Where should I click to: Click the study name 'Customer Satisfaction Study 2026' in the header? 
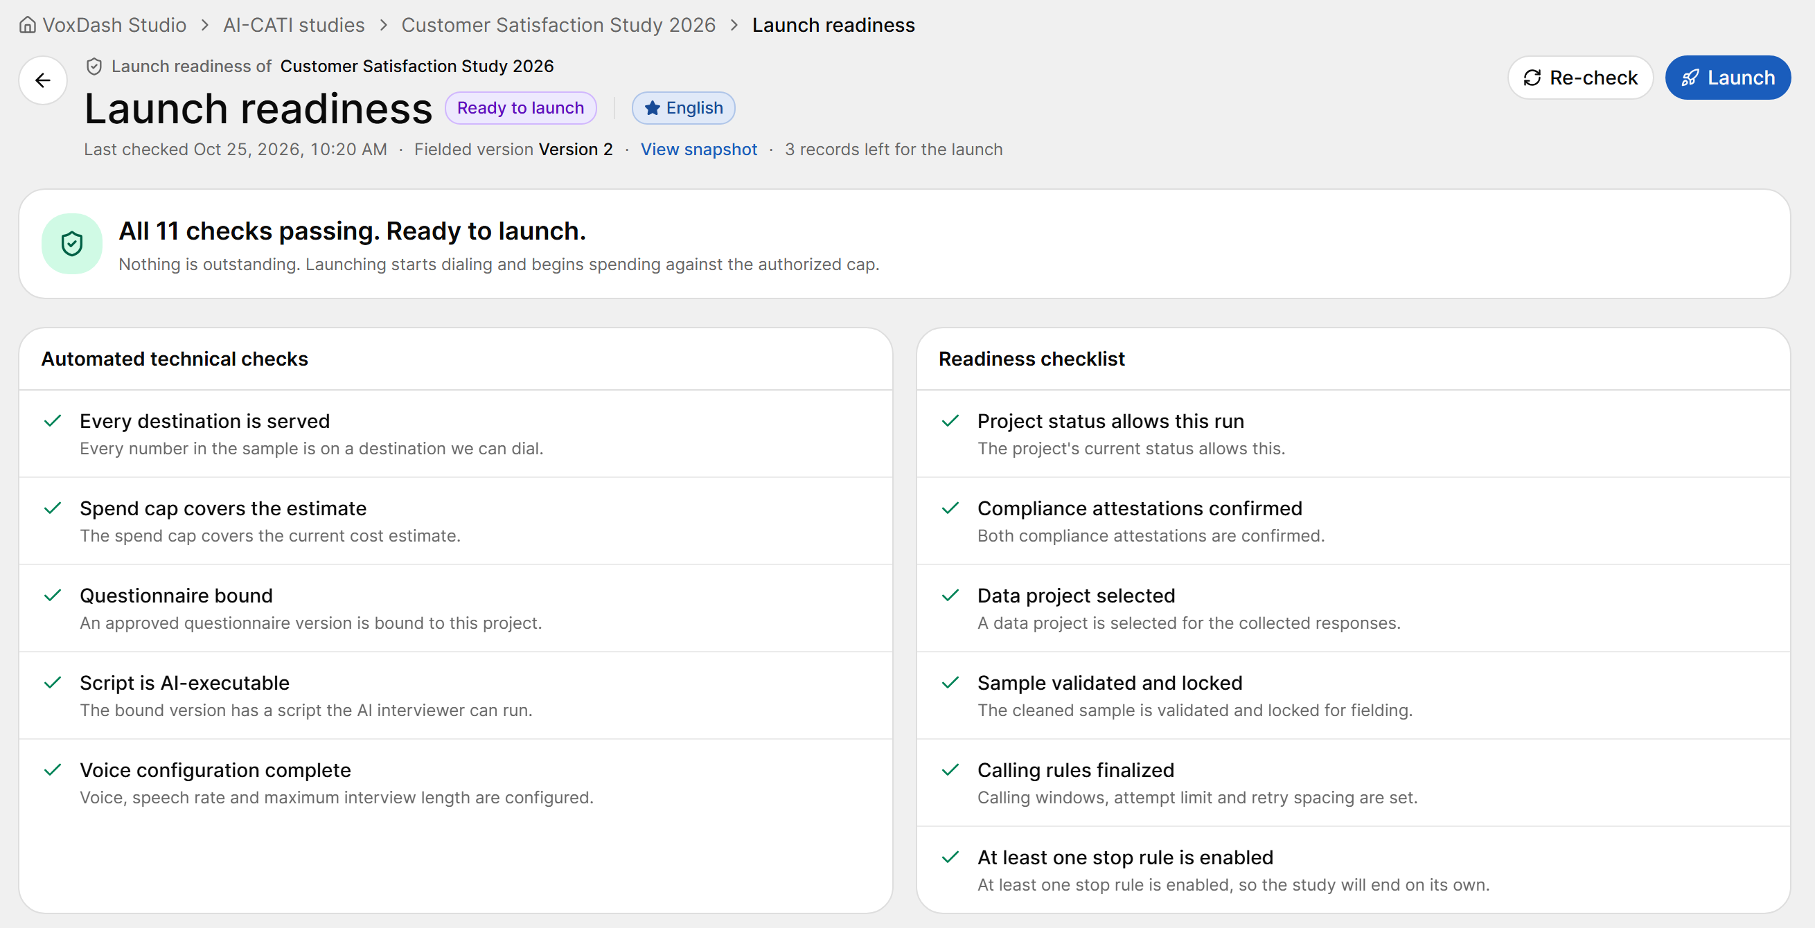click(x=417, y=66)
